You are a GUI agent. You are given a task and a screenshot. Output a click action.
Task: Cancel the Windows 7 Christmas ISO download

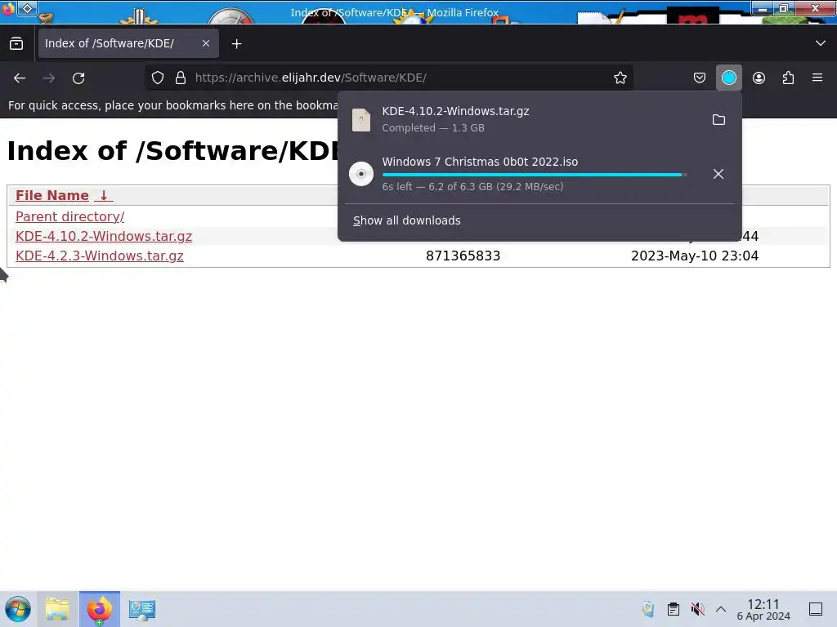718,174
